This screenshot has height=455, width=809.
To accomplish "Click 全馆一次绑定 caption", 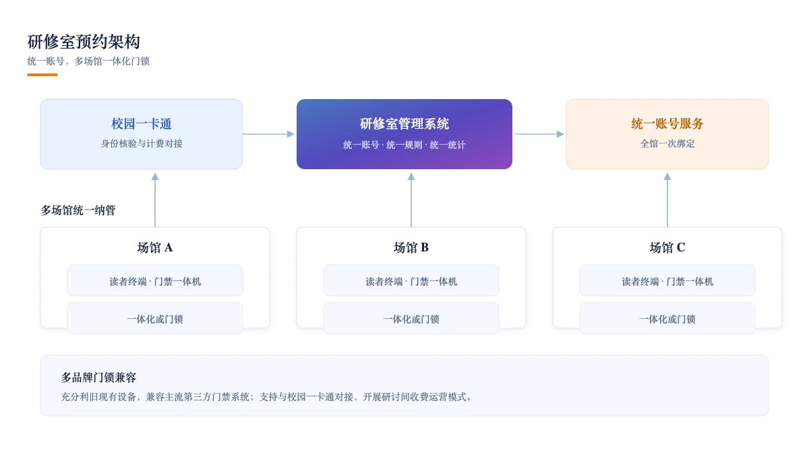I will coord(667,144).
